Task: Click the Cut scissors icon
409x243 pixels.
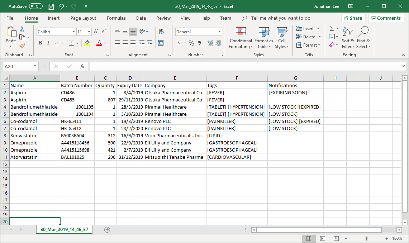Action: click(x=22, y=29)
